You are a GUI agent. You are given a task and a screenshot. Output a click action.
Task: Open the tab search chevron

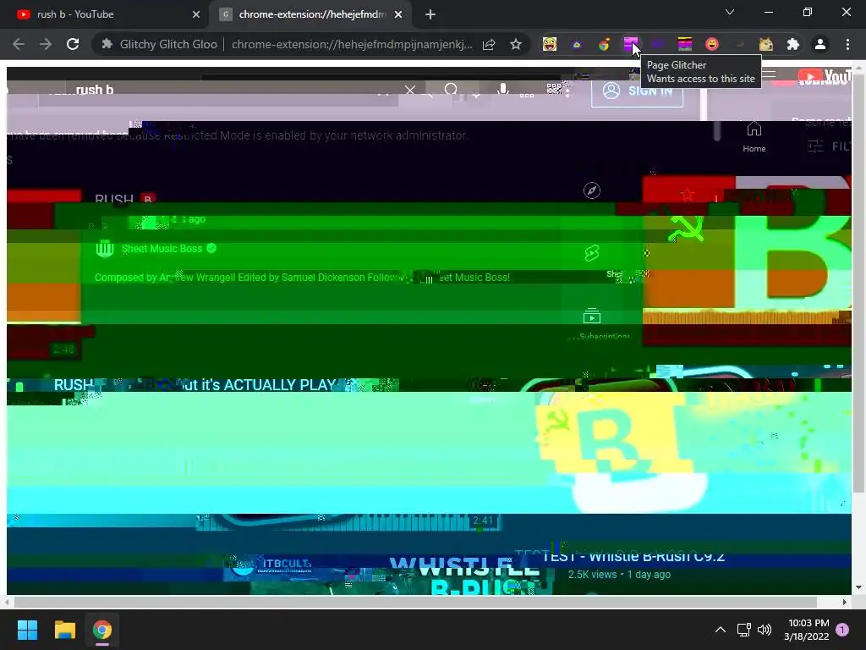click(730, 12)
